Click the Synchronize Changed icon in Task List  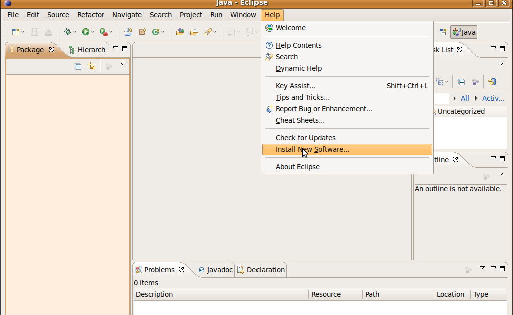pyautogui.click(x=492, y=82)
